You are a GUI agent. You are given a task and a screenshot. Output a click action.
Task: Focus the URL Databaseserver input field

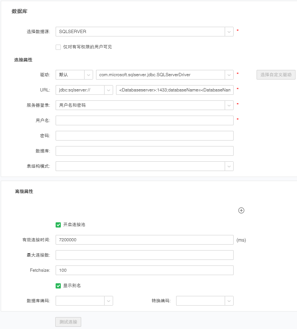point(175,90)
